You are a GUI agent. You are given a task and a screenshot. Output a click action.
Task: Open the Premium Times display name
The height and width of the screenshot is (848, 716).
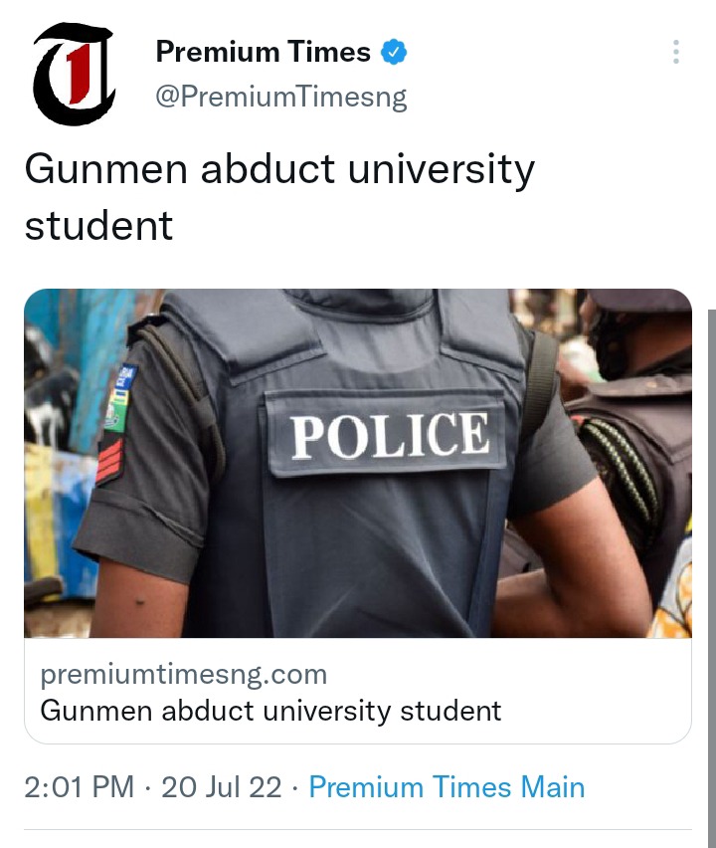264,52
